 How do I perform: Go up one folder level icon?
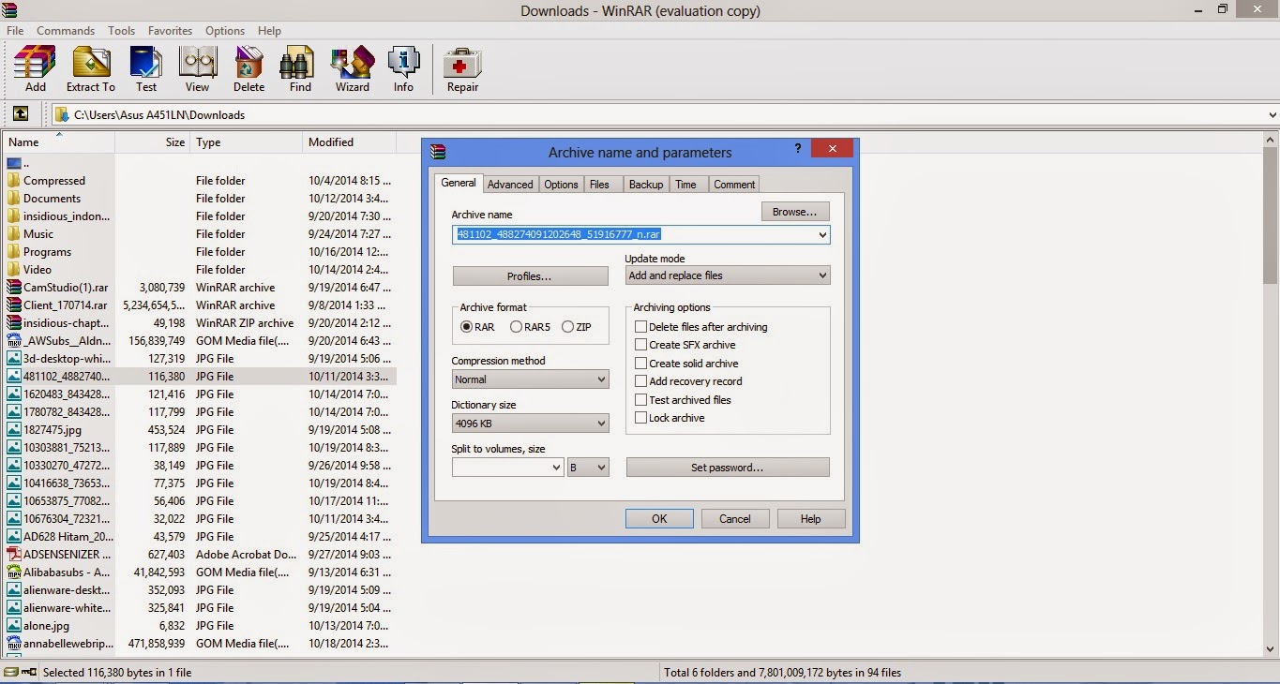tap(20, 114)
